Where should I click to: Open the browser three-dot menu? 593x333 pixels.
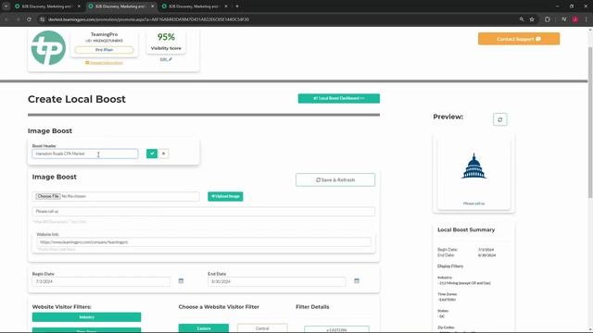pos(587,19)
